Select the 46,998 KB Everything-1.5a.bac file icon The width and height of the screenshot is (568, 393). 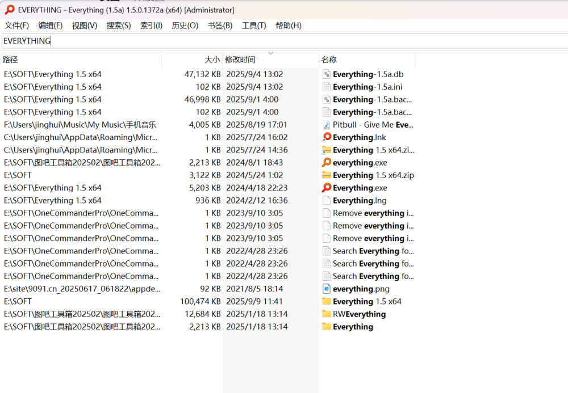point(327,99)
